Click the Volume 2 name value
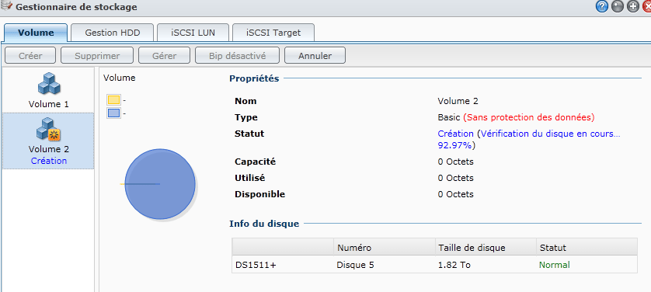 [458, 101]
